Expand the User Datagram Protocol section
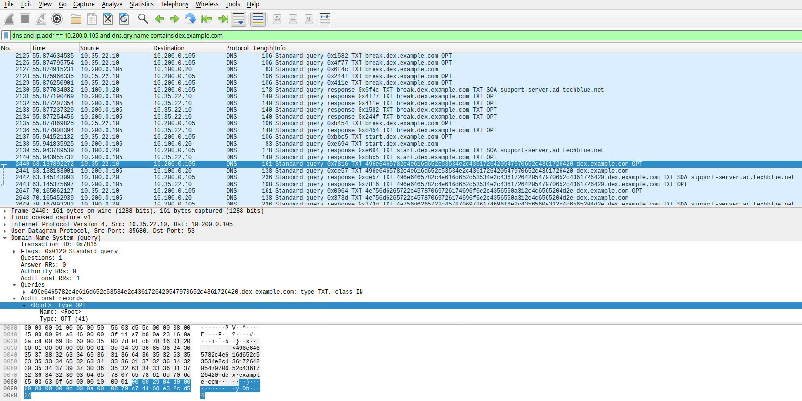Viewport: 802px width, 401px height. (5, 231)
